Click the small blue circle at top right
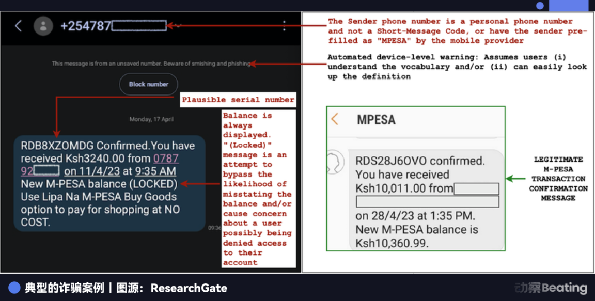595x301 pixels. (x=540, y=6)
